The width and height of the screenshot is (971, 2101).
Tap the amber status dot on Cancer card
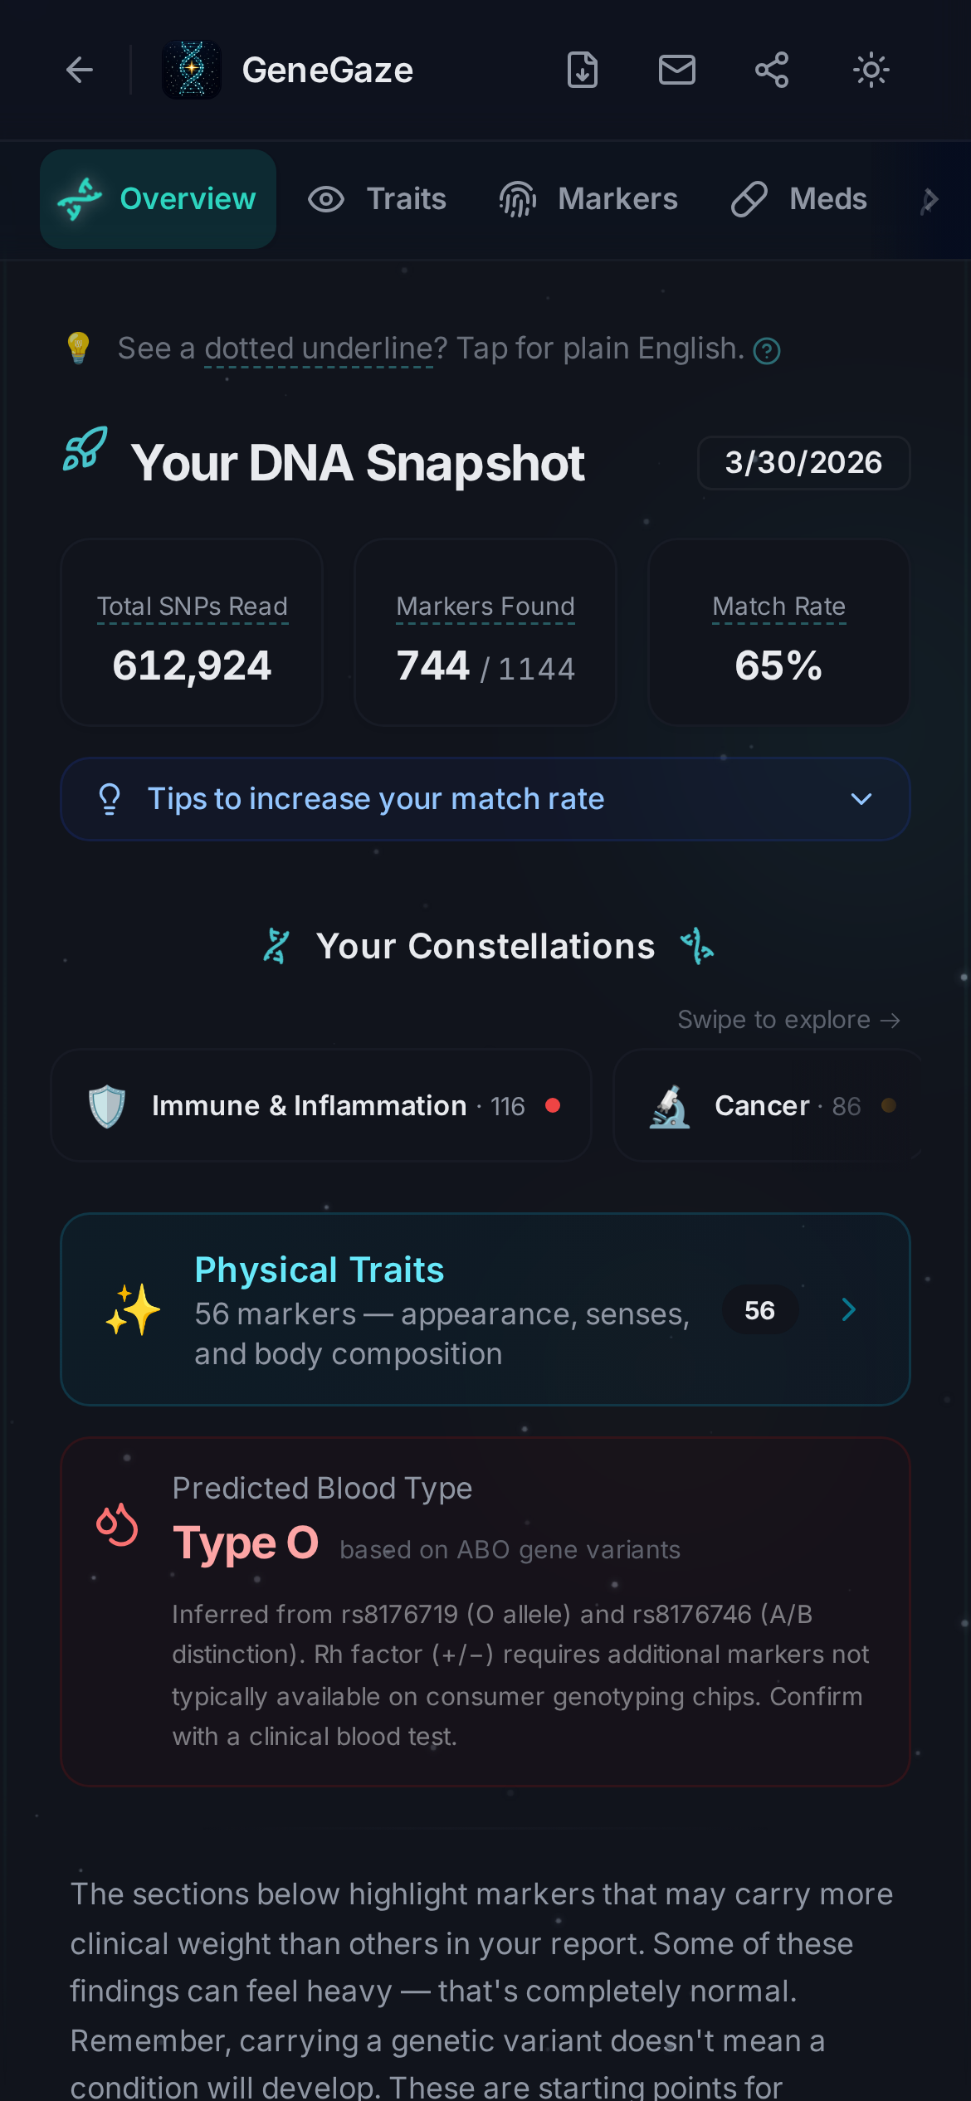click(x=888, y=1106)
